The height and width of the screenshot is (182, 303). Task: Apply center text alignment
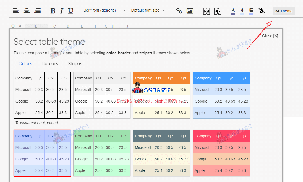pos(27,11)
